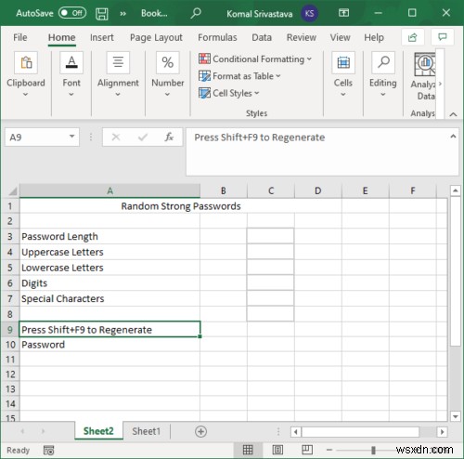Viewport: 464px width, 459px height.
Task: Click the Alignment lines icon
Action: point(118,62)
